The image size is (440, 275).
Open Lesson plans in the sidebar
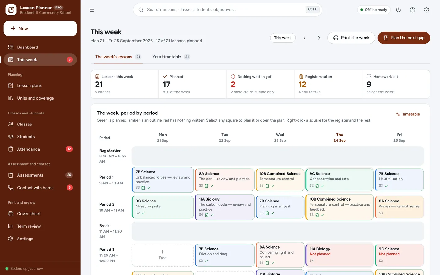(x=40, y=85)
